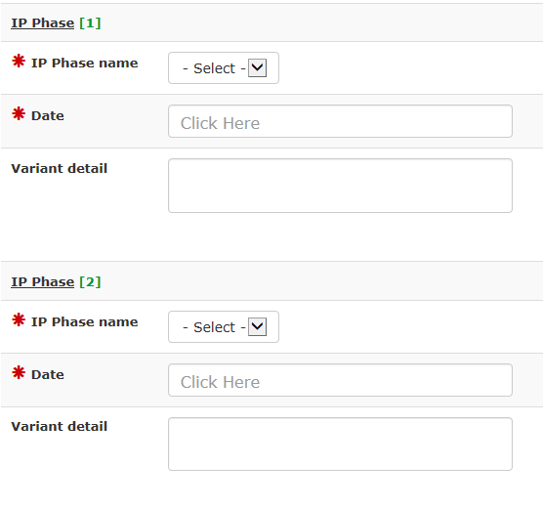543x509 pixels.
Task: Click the green [1] index marker
Action: click(90, 23)
